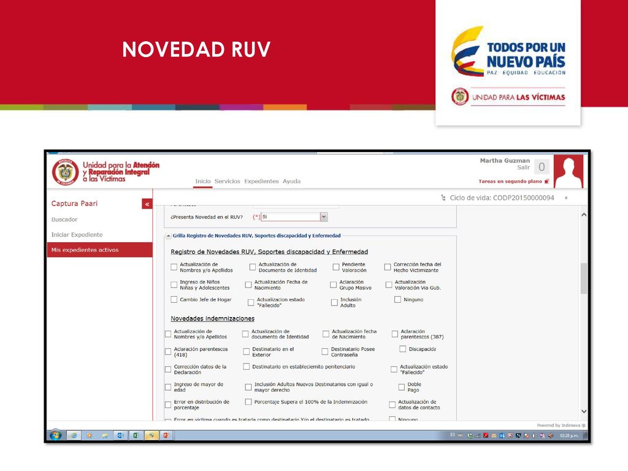Enable Ingreso de Niños Niñas y Adolescentes
This screenshot has height=471, width=628.
(174, 285)
